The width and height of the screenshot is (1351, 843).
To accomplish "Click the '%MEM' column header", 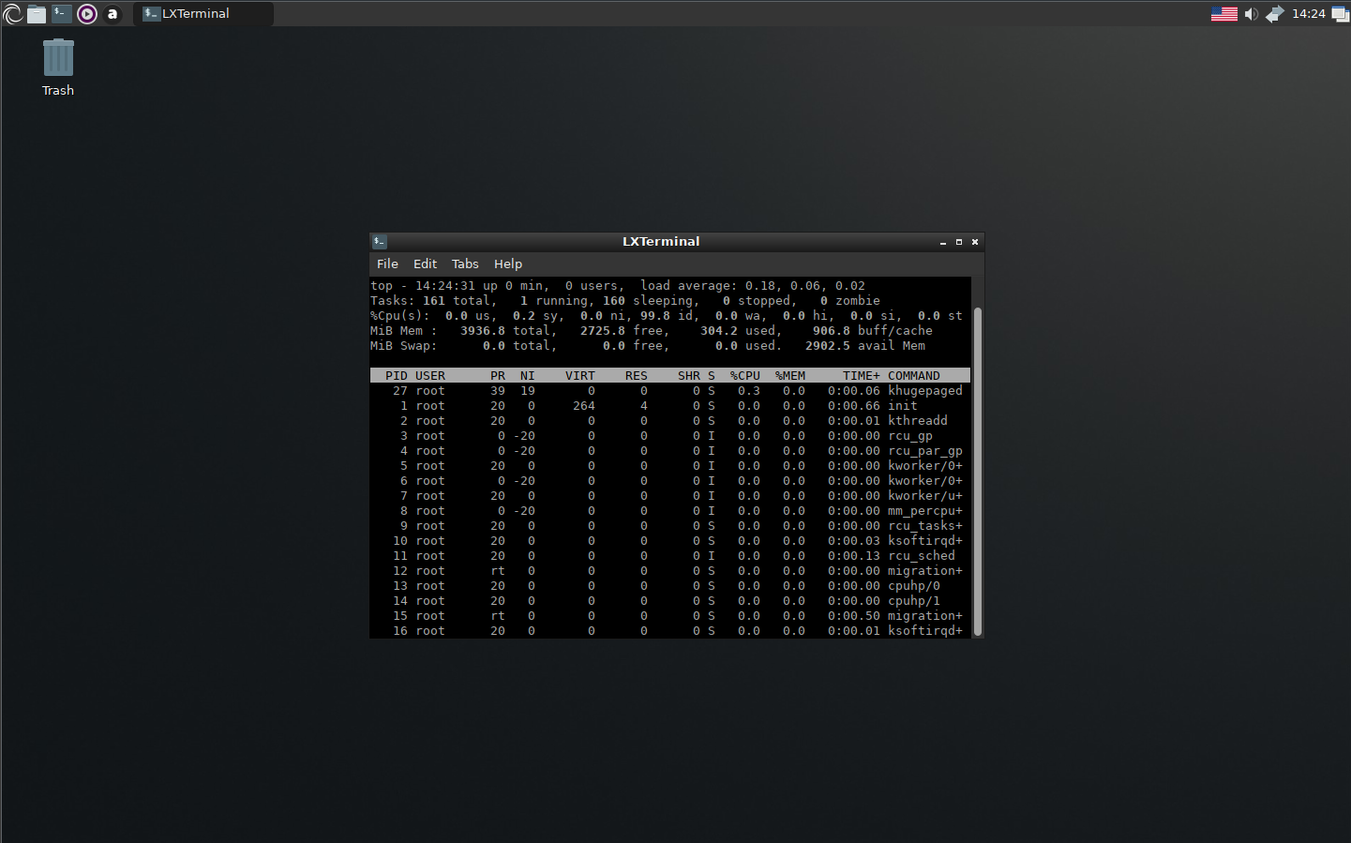I will 790,376.
